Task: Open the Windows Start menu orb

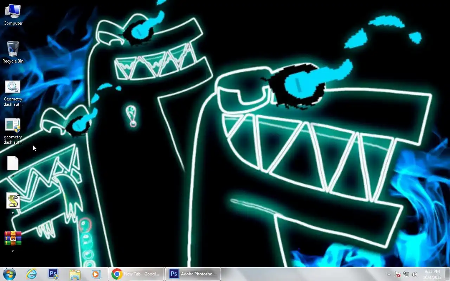Action: (9, 274)
